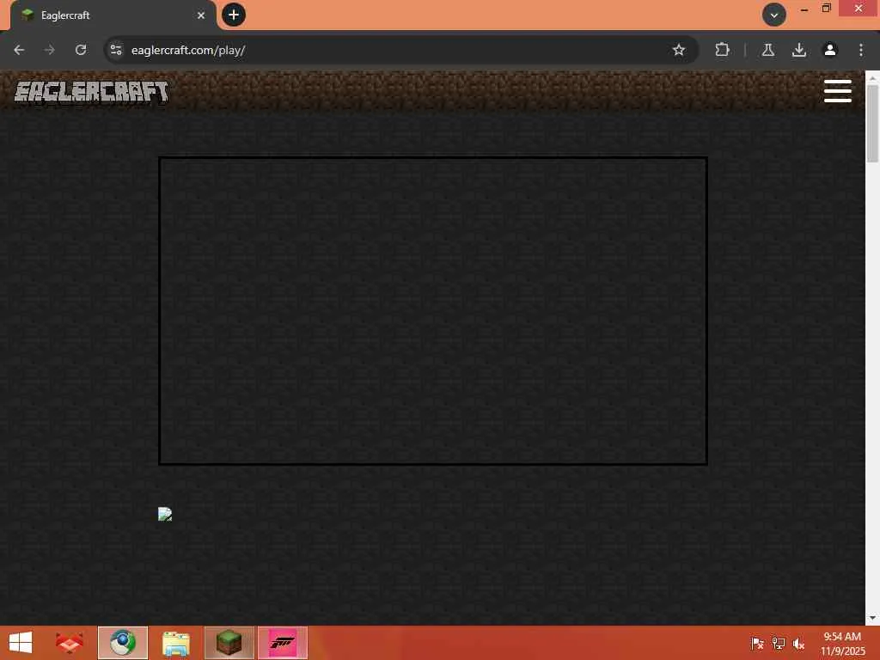Click the page vertical scrollbar thumb
Viewport: 880px width, 660px height.
872,124
